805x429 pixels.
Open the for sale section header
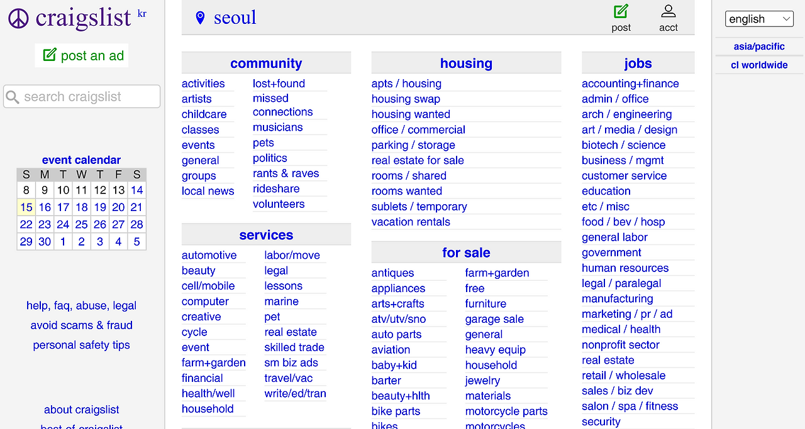coord(466,253)
